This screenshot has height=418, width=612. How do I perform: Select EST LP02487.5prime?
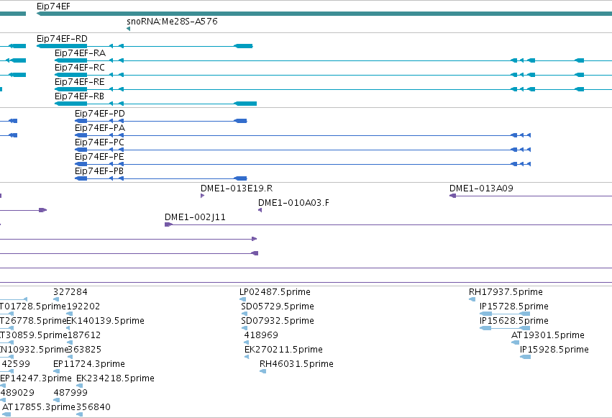[275, 292]
